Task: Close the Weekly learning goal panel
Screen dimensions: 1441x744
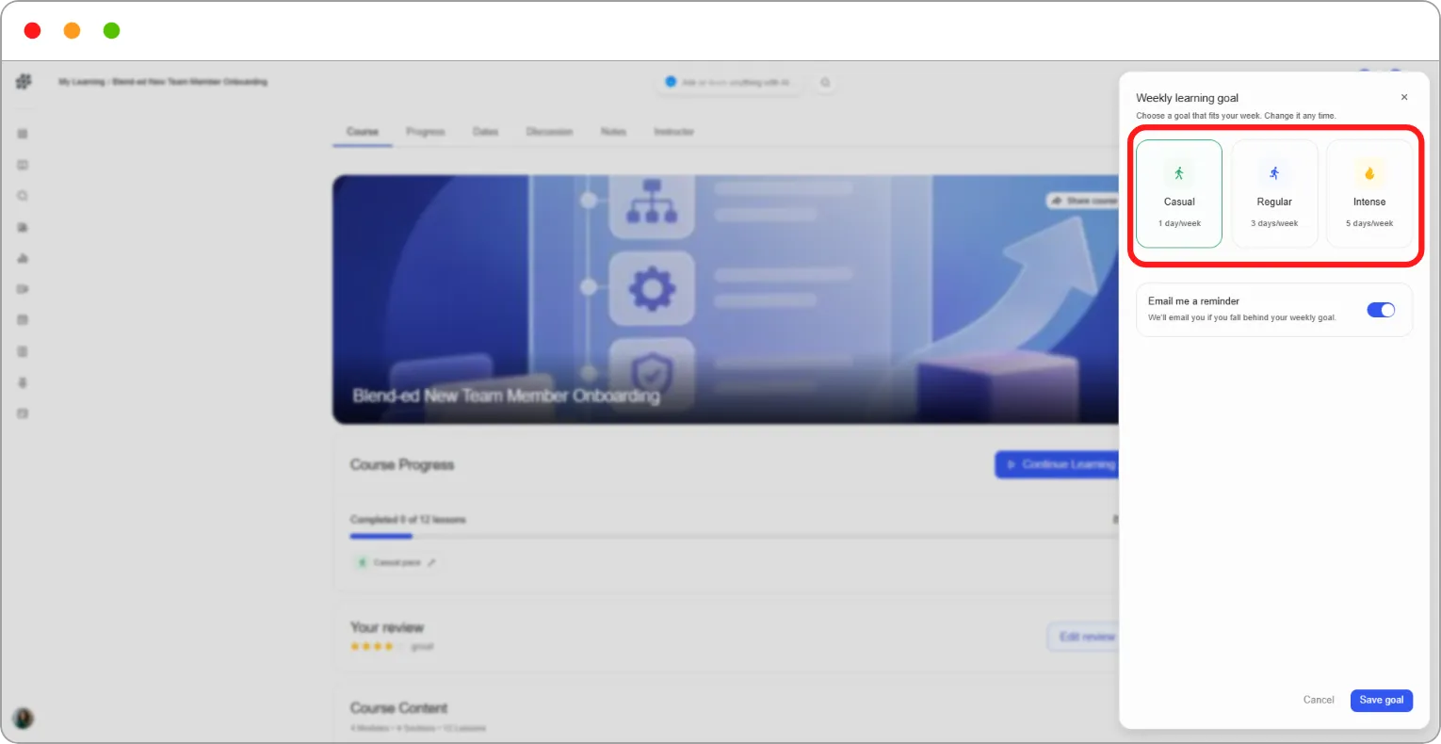Action: pyautogui.click(x=1403, y=97)
